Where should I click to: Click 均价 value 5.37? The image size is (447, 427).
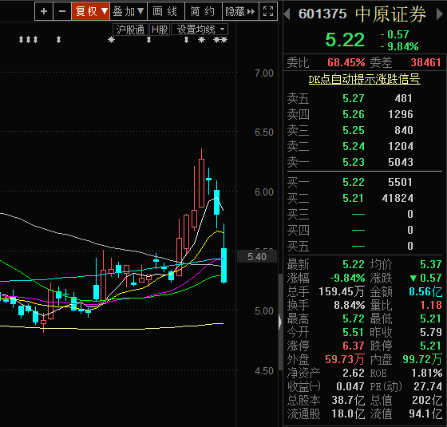[431, 264]
